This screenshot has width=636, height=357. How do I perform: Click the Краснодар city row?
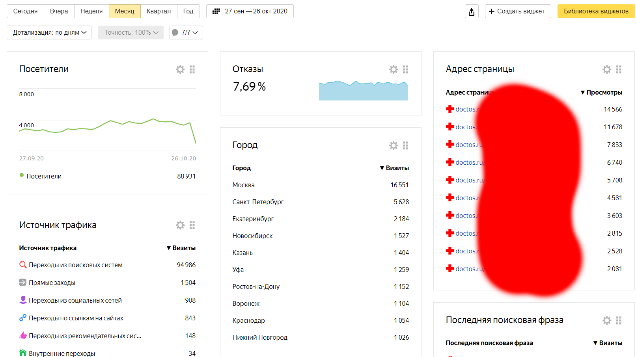tap(321, 320)
